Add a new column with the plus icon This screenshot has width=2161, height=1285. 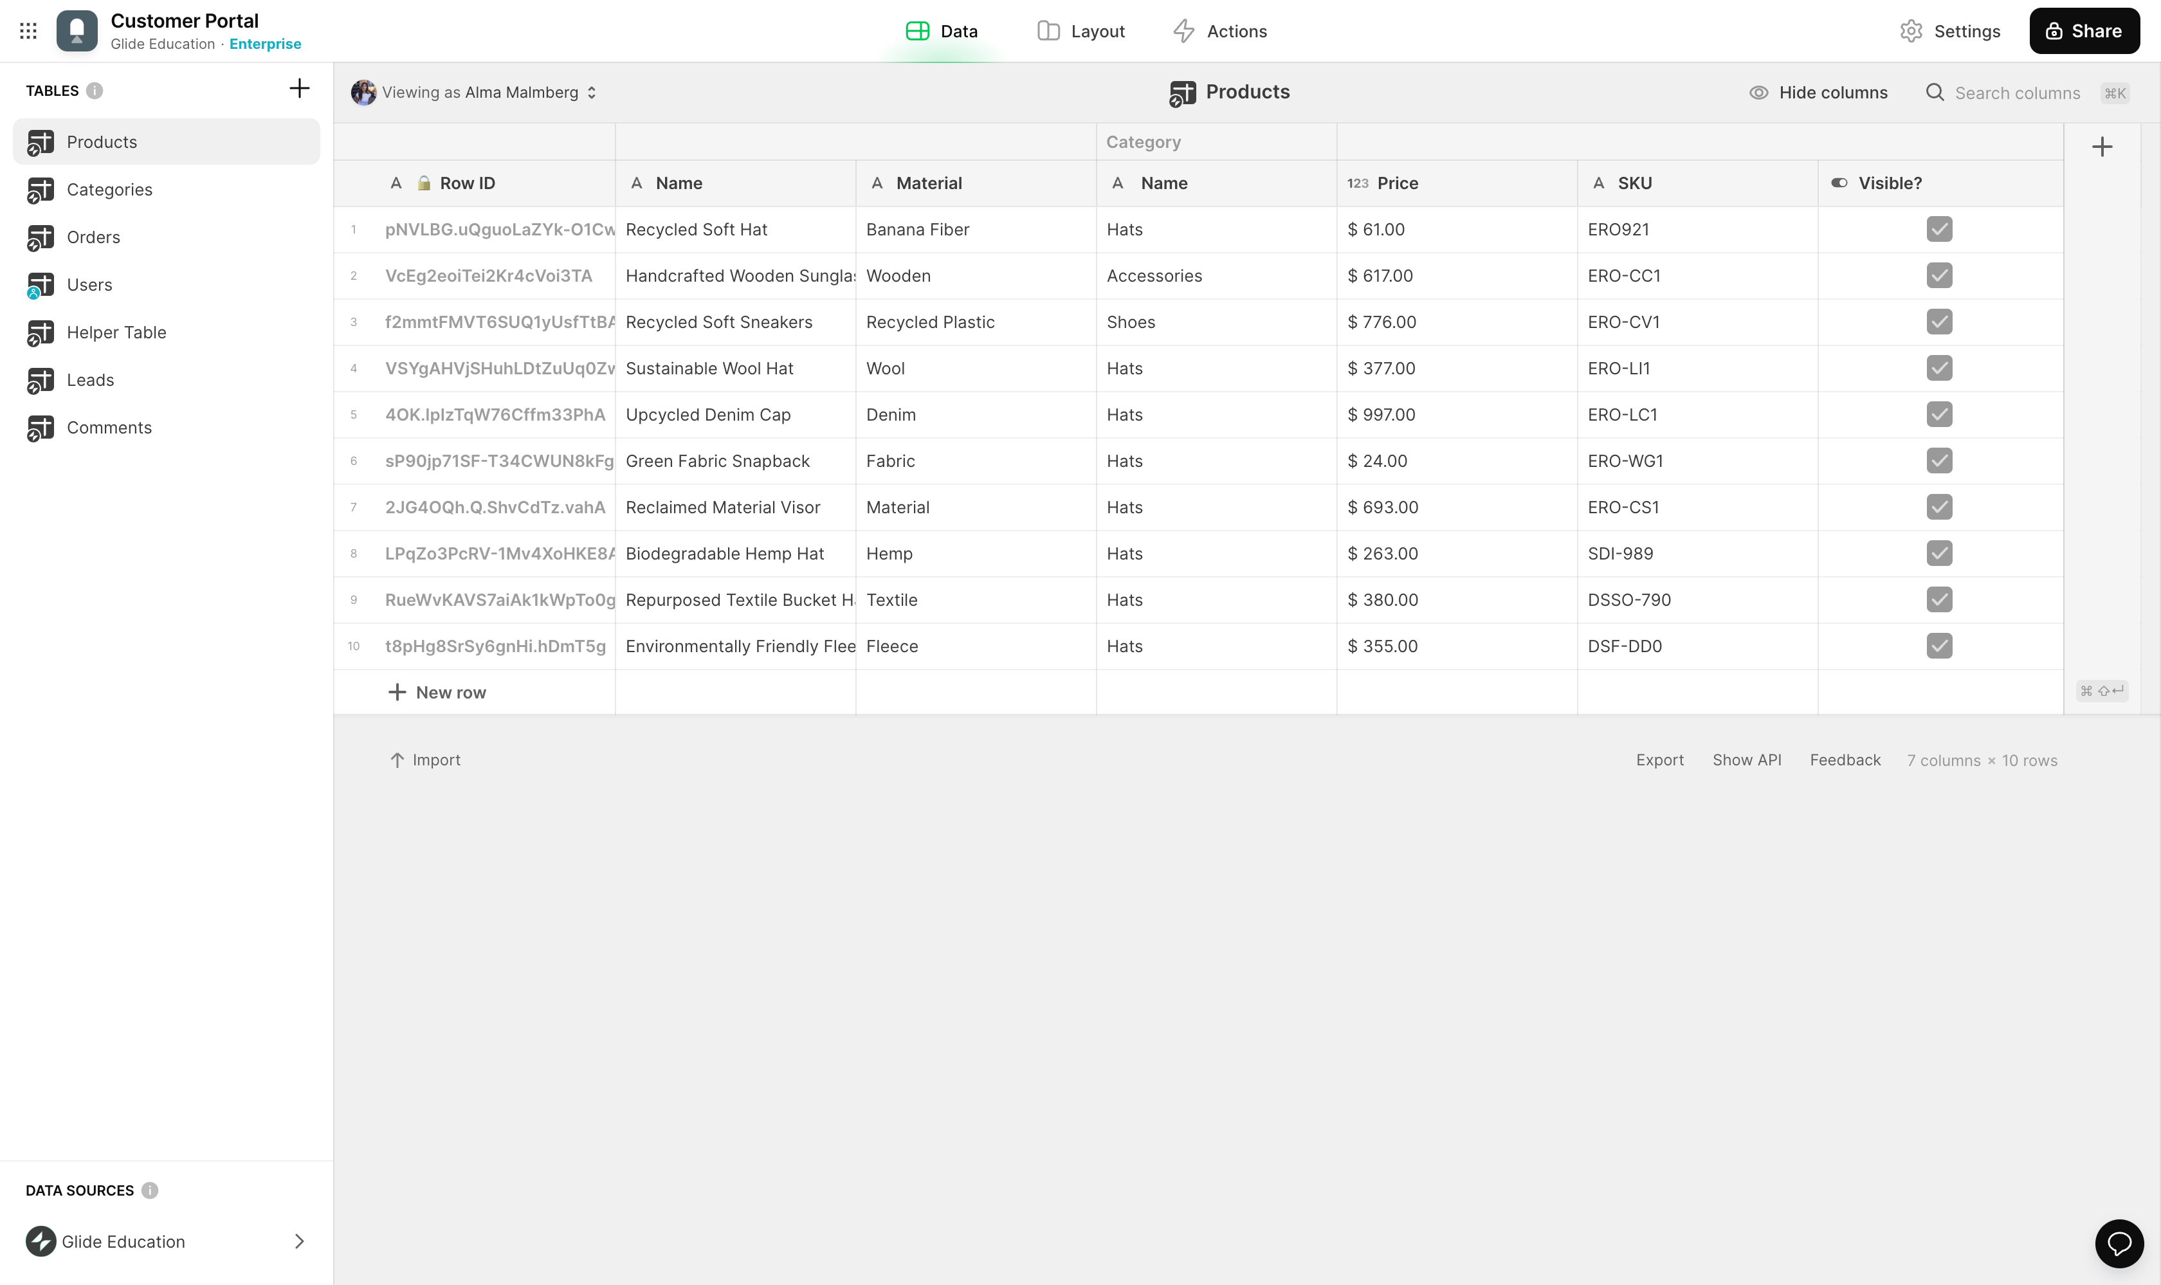2102,145
